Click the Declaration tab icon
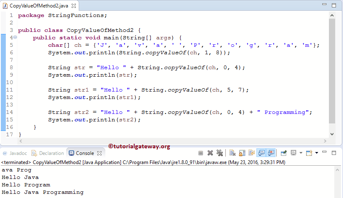This screenshot has height=198, width=343. click(x=34, y=153)
